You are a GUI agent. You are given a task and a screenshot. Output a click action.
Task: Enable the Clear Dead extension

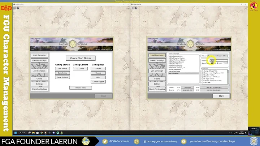click(x=202, y=83)
